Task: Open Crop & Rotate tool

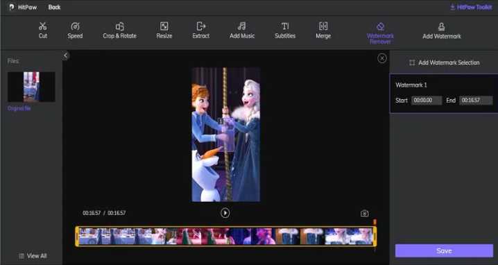Action: click(120, 31)
